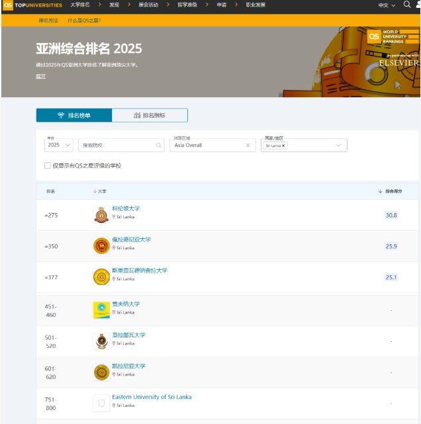Click the QS TopUniversities logo
Viewport: 421px width, 424px height.
click(32, 5)
